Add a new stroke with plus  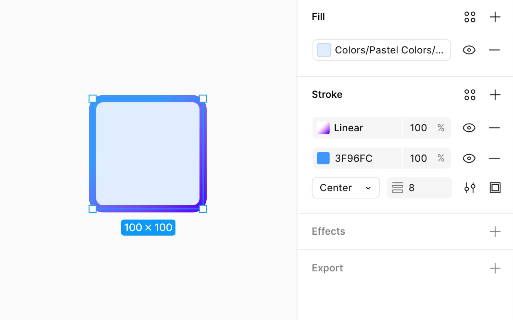pos(495,95)
